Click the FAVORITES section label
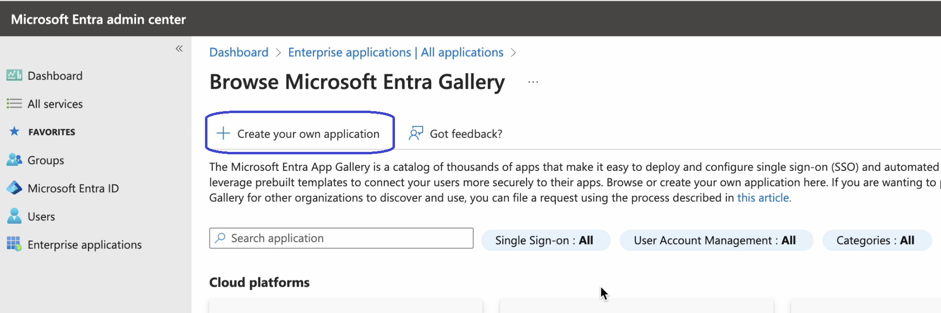This screenshot has width=941, height=313. pyautogui.click(x=51, y=132)
